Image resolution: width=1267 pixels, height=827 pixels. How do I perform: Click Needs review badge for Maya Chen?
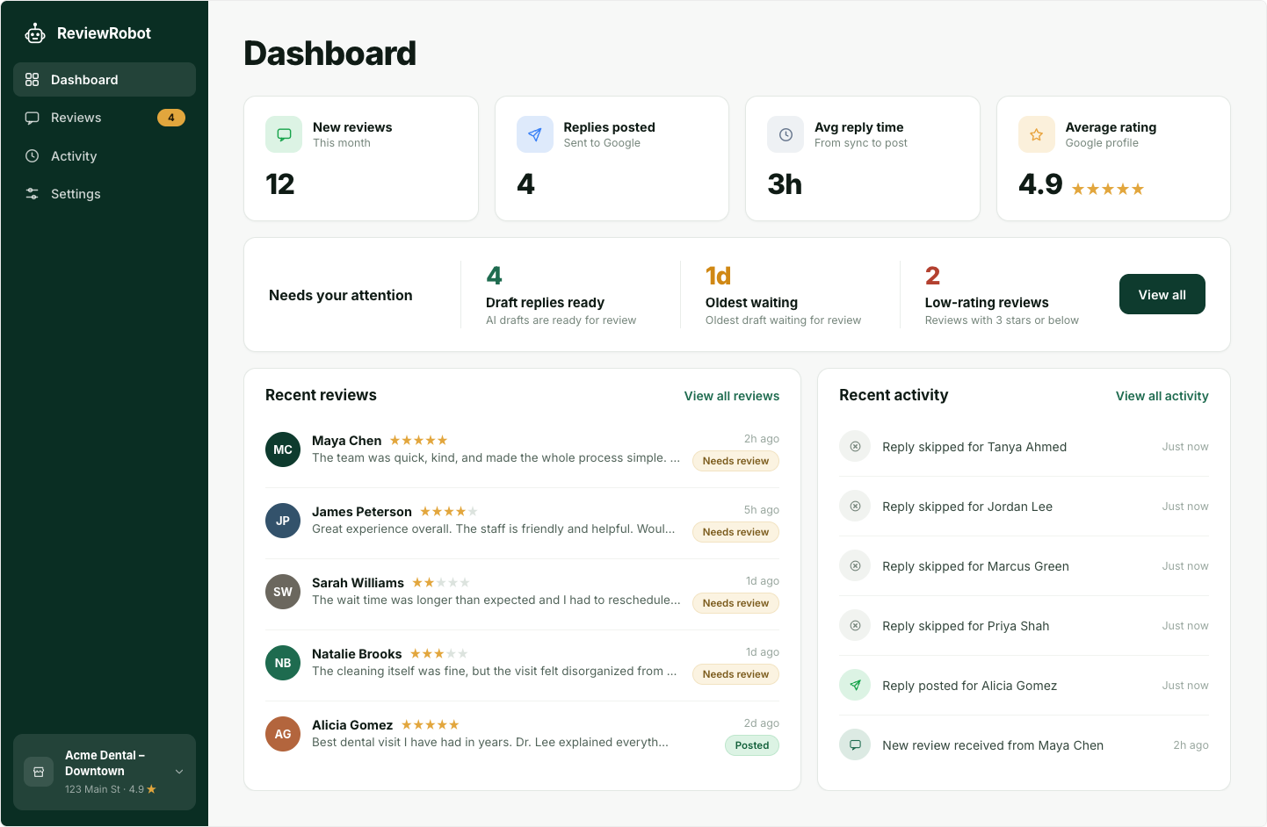click(735, 461)
